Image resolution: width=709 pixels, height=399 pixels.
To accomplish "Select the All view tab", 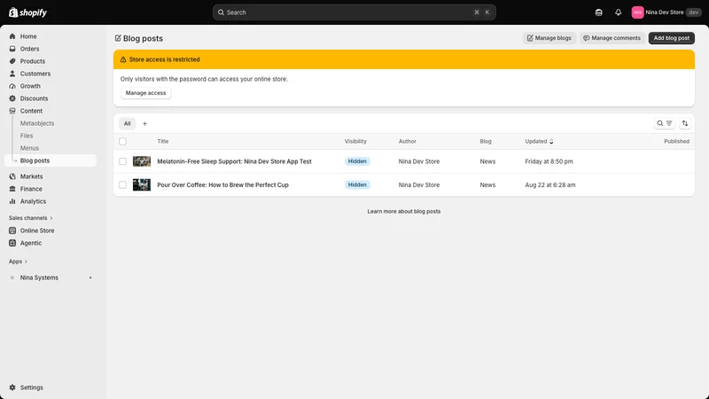I will (127, 123).
